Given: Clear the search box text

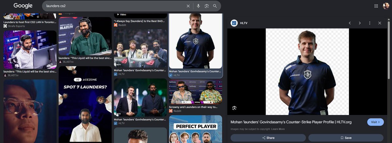Looking at the screenshot, I should [188, 6].
